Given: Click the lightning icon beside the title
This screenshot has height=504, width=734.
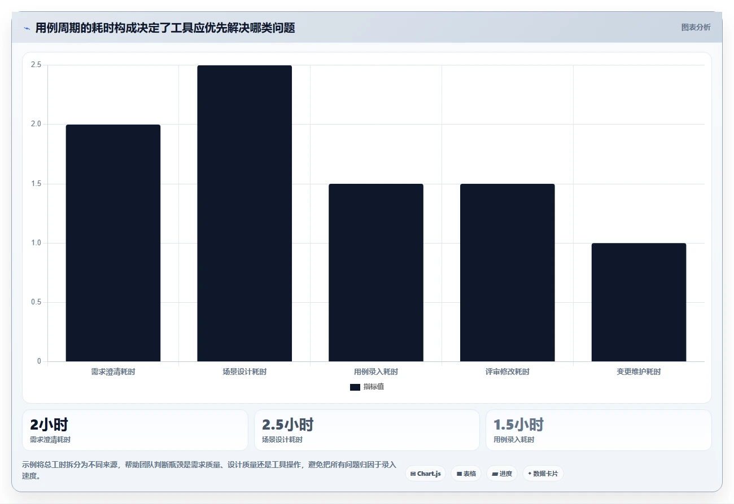Looking at the screenshot, I should point(27,28).
